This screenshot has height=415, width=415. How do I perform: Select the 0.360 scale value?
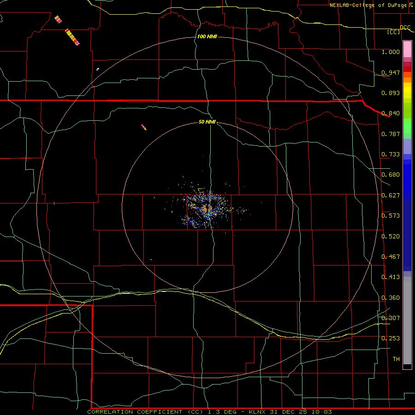(x=391, y=298)
